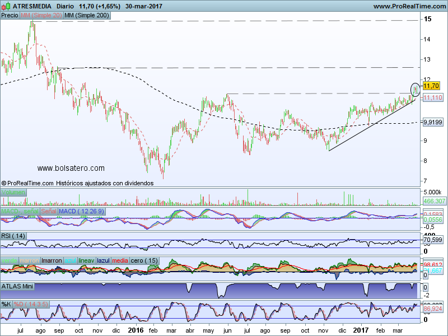This screenshot has width=448, height=336.
Task: Open MACD (12 26 9) settings label
Action: [80, 211]
